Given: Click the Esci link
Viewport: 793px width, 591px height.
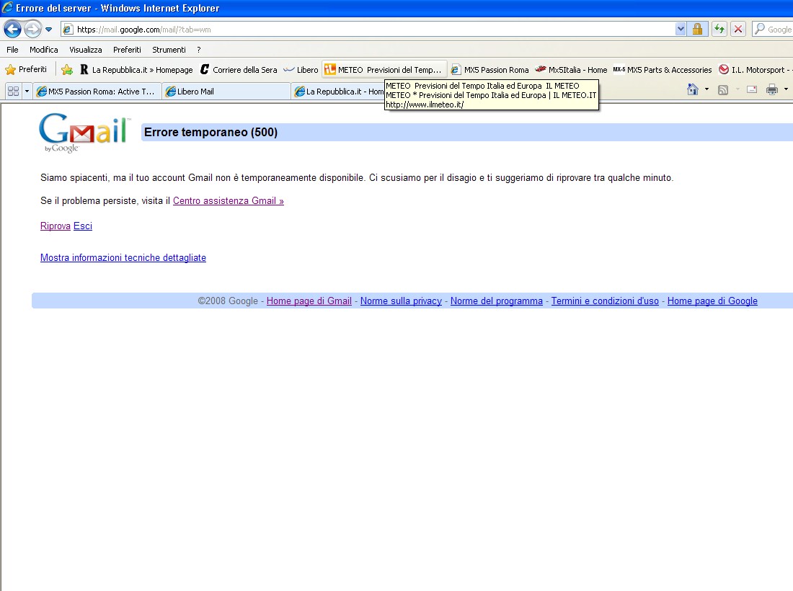Looking at the screenshot, I should click(83, 226).
